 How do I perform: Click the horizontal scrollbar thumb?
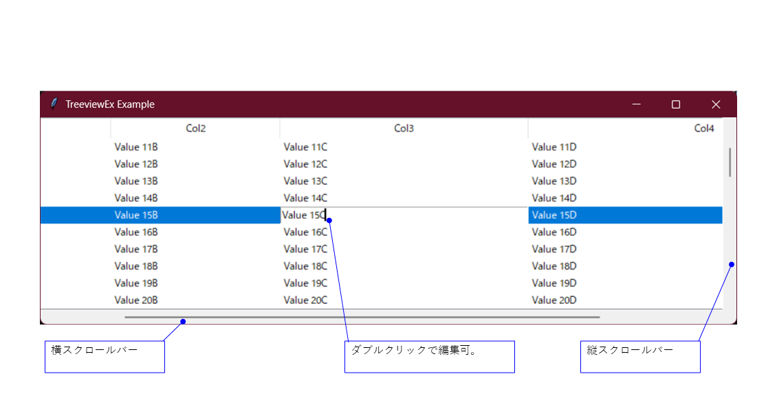[x=362, y=316]
